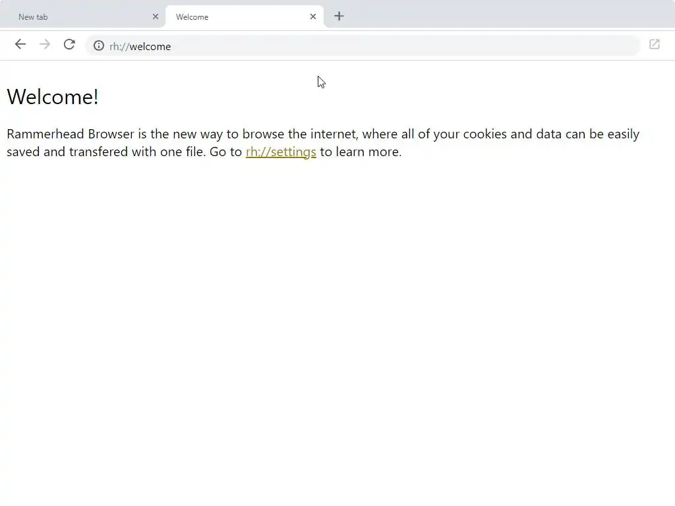Image resolution: width=675 pixels, height=506 pixels.
Task: Switch to the 'New tab' tab
Action: click(82, 16)
